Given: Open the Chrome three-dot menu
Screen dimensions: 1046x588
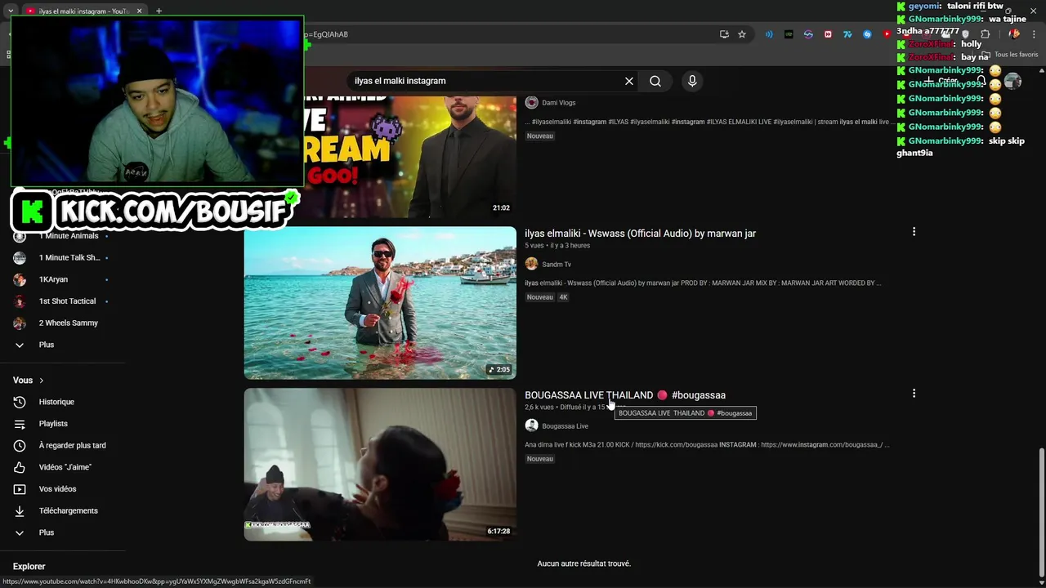Looking at the screenshot, I should tap(1033, 34).
